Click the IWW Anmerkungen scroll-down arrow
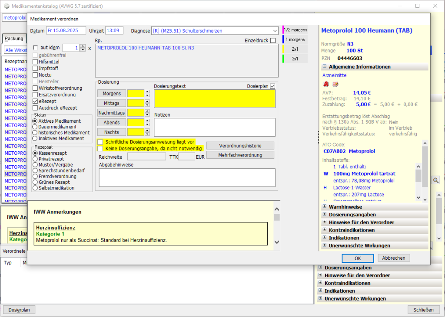 click(x=277, y=242)
